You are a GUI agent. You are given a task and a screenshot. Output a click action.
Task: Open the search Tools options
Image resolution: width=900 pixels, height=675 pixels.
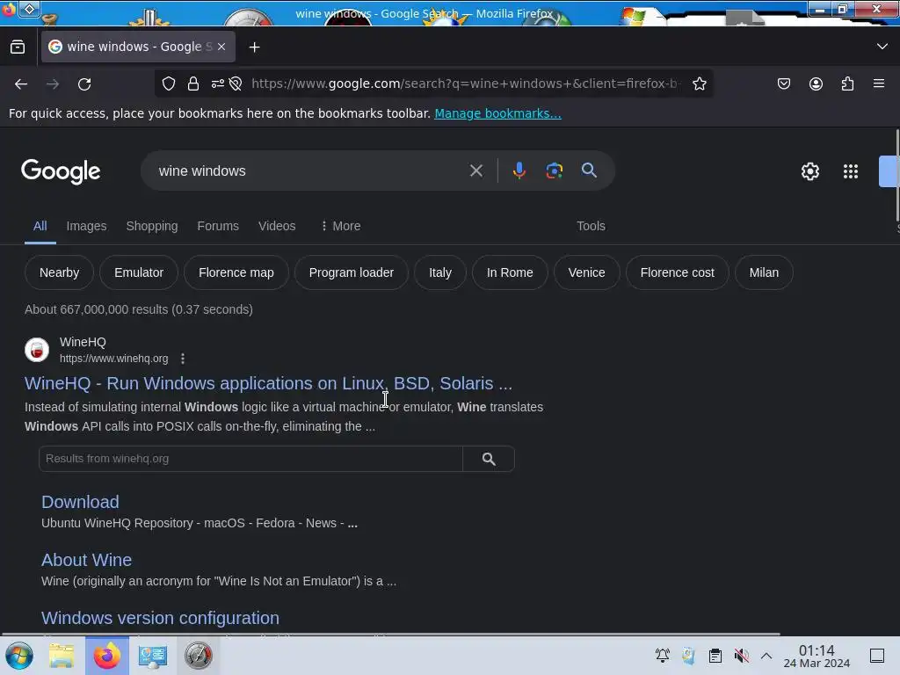[591, 226]
